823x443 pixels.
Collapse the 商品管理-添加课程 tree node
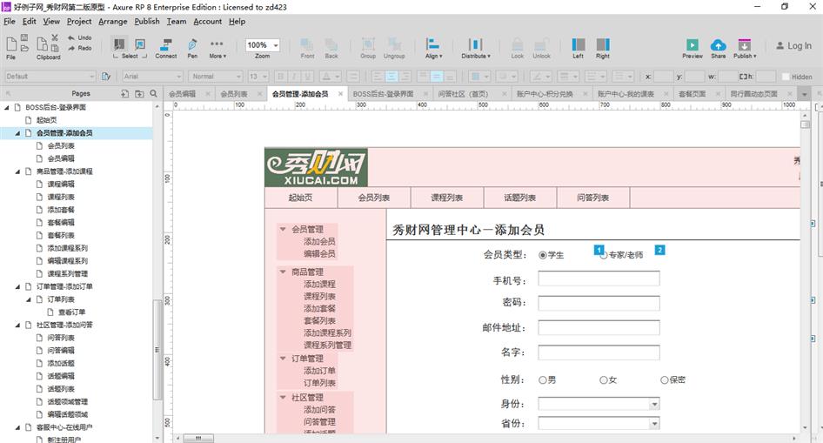pyautogui.click(x=17, y=171)
